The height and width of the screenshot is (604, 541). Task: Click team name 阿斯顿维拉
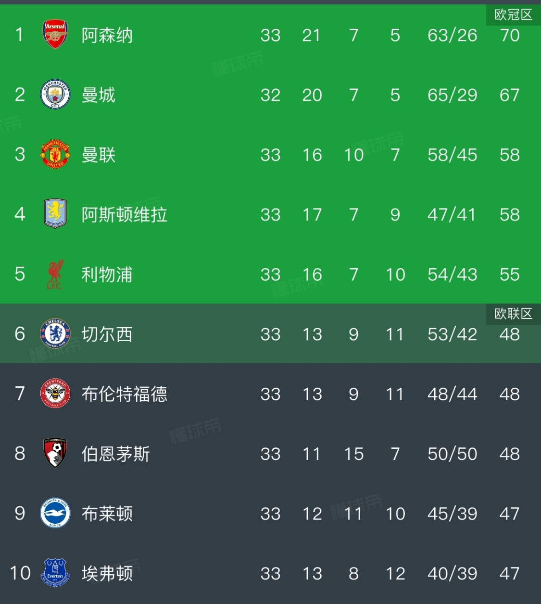(x=125, y=214)
